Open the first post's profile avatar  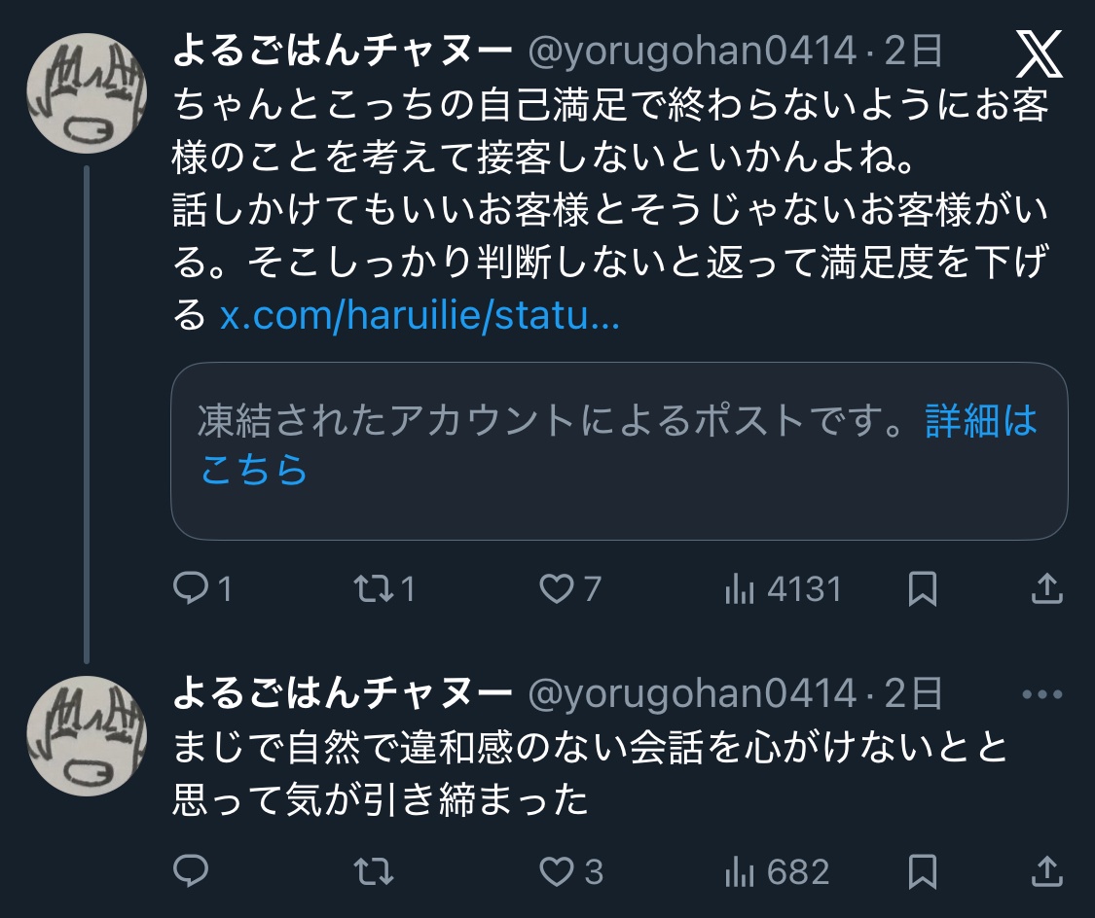(85, 95)
